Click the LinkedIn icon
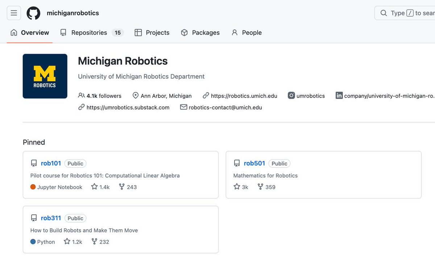Screen dimensions: 435x265 [x=339, y=96]
